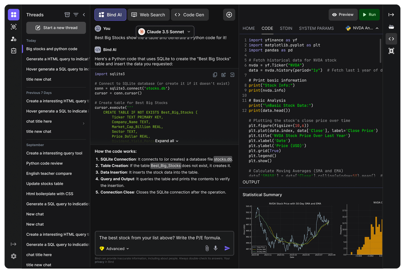Open the SYSTEM PARAMS tab
The image size is (405, 273).
(x=316, y=28)
